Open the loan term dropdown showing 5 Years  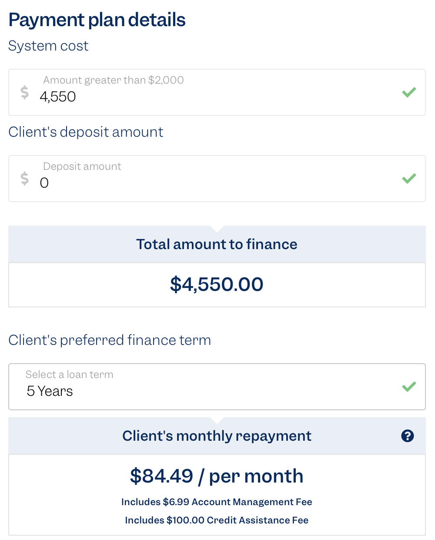217,387
